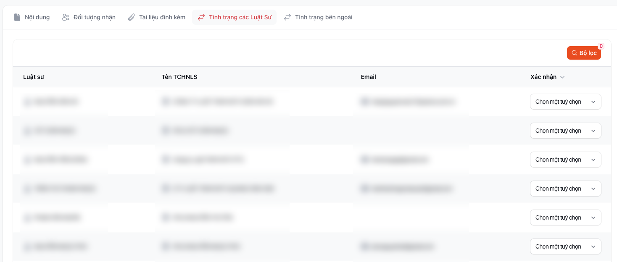Switch to the Nội dung tab
The width and height of the screenshot is (617, 262).
37,17
